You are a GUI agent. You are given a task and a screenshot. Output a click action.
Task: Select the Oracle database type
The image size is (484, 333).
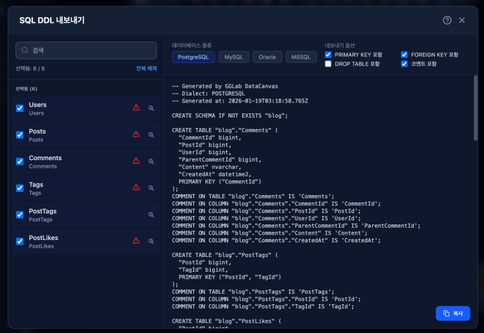point(267,57)
